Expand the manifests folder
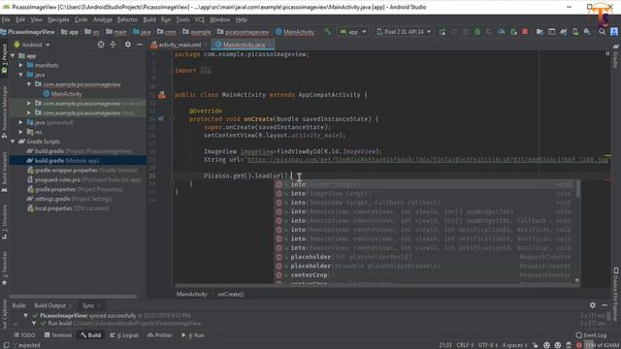This screenshot has height=349, width=621. coord(21,65)
